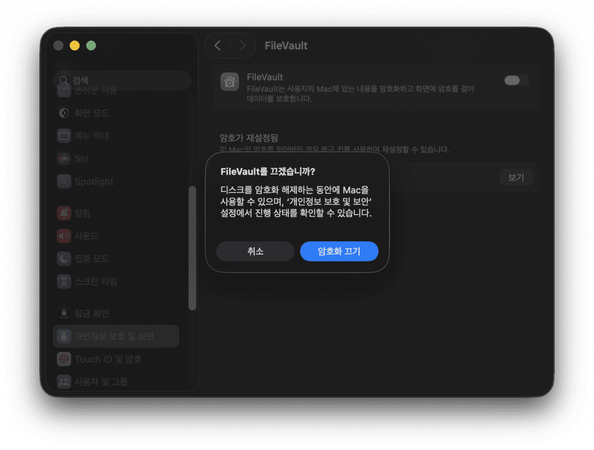Click the FileVault house lock icon

tap(230, 82)
